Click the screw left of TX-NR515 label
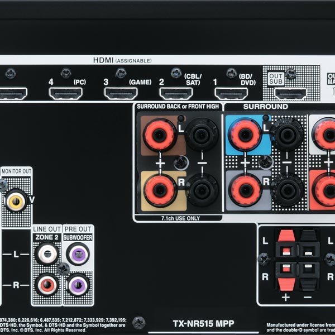The image size is (335, 335). click(139, 323)
